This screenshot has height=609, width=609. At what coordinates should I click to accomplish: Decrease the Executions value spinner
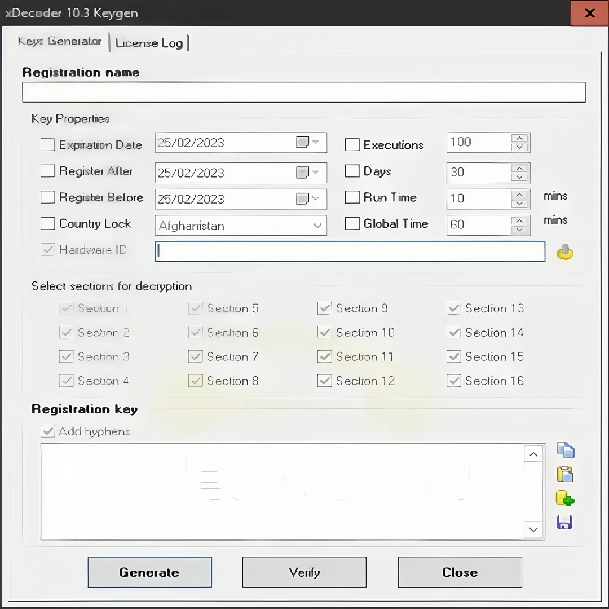pos(519,147)
